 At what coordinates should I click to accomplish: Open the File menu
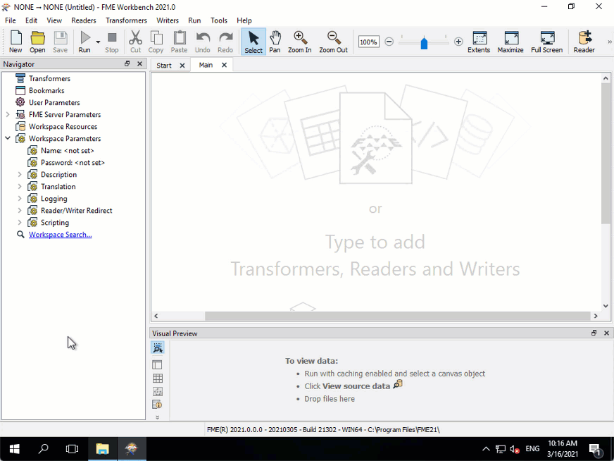(x=11, y=20)
